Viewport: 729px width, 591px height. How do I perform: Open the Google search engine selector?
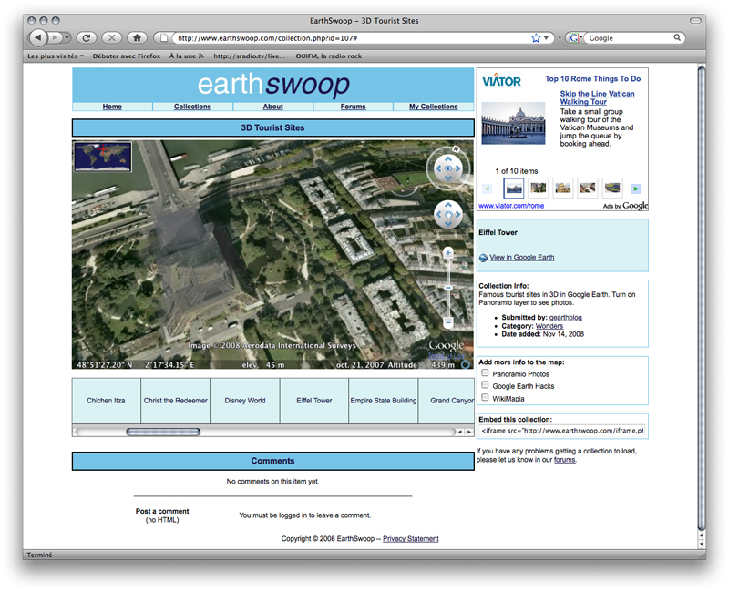click(x=575, y=38)
